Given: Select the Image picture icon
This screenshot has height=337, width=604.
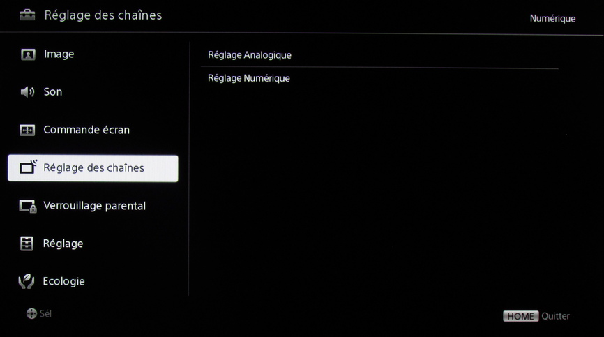Looking at the screenshot, I should (28, 54).
